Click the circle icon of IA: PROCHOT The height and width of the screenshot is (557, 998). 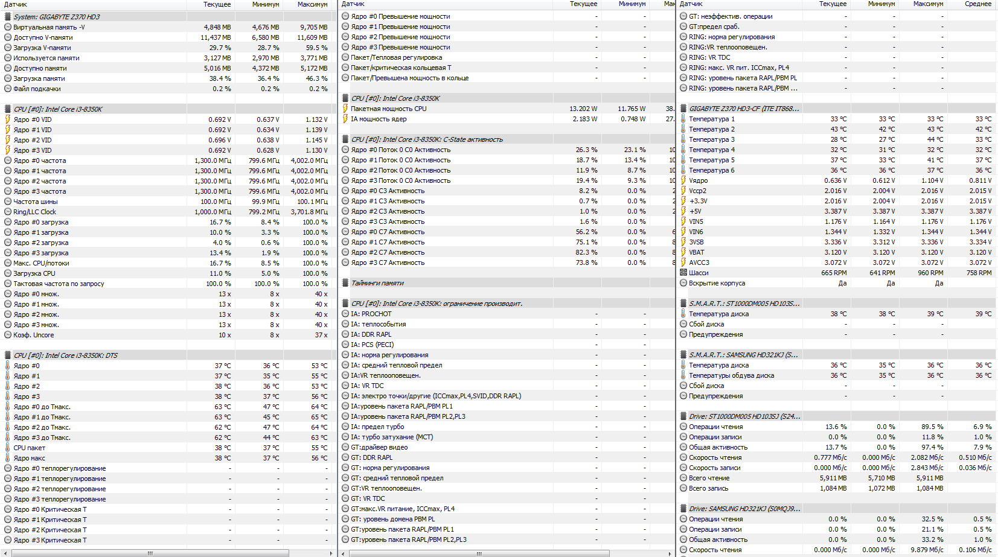click(x=345, y=314)
